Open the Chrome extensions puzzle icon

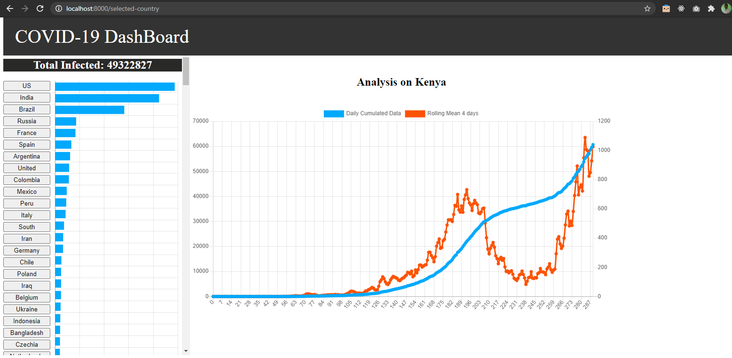tap(711, 8)
